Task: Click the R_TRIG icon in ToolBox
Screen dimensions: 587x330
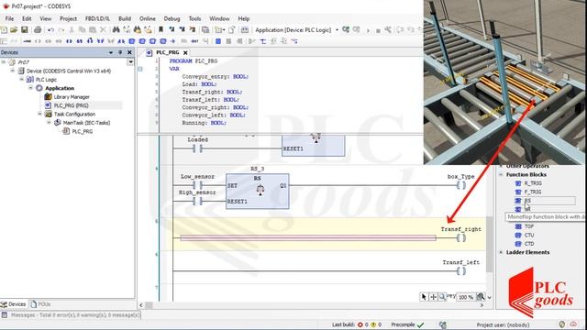Action: click(518, 183)
